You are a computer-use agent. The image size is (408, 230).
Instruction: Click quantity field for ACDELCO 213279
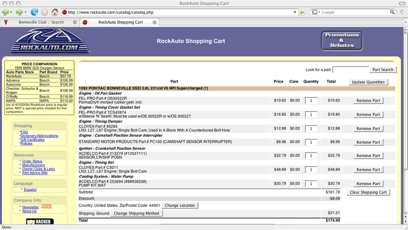[x=311, y=156]
